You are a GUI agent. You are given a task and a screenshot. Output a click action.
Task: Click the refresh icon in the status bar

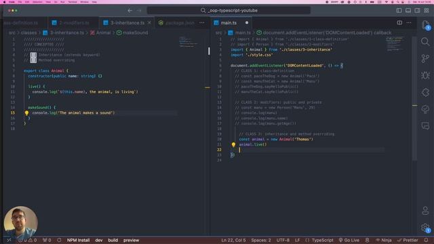pyautogui.click(x=59, y=240)
